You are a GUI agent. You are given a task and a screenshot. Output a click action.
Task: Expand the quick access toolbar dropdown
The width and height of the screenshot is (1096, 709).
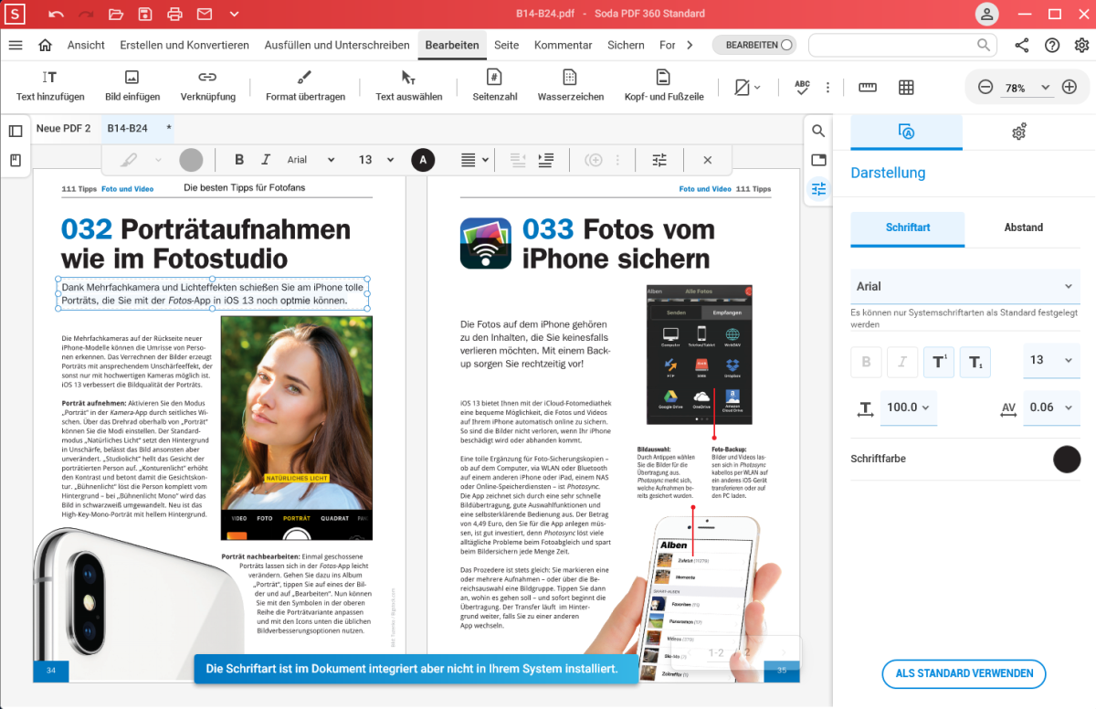coord(235,15)
